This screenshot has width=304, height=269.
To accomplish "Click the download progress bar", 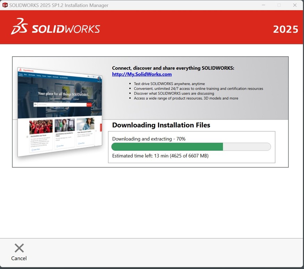I will point(191,146).
